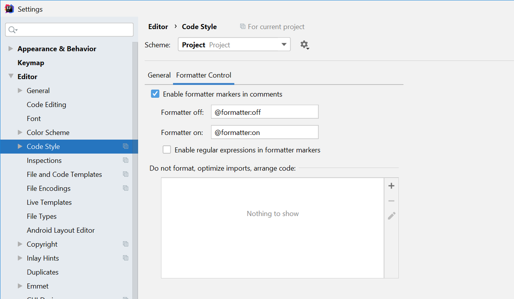Click the Code Style breadcrumb link

(x=199, y=27)
